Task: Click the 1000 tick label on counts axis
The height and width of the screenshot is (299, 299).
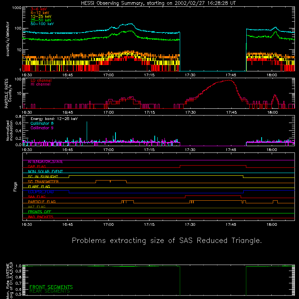Action: (17, 8)
